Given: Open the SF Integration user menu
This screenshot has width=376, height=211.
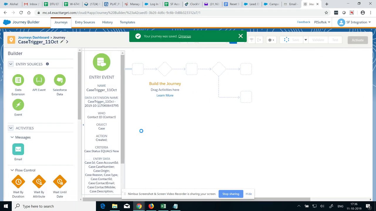Looking at the screenshot, I should click(354, 22).
